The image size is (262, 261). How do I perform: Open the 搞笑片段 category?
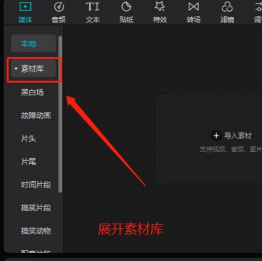[36, 208]
